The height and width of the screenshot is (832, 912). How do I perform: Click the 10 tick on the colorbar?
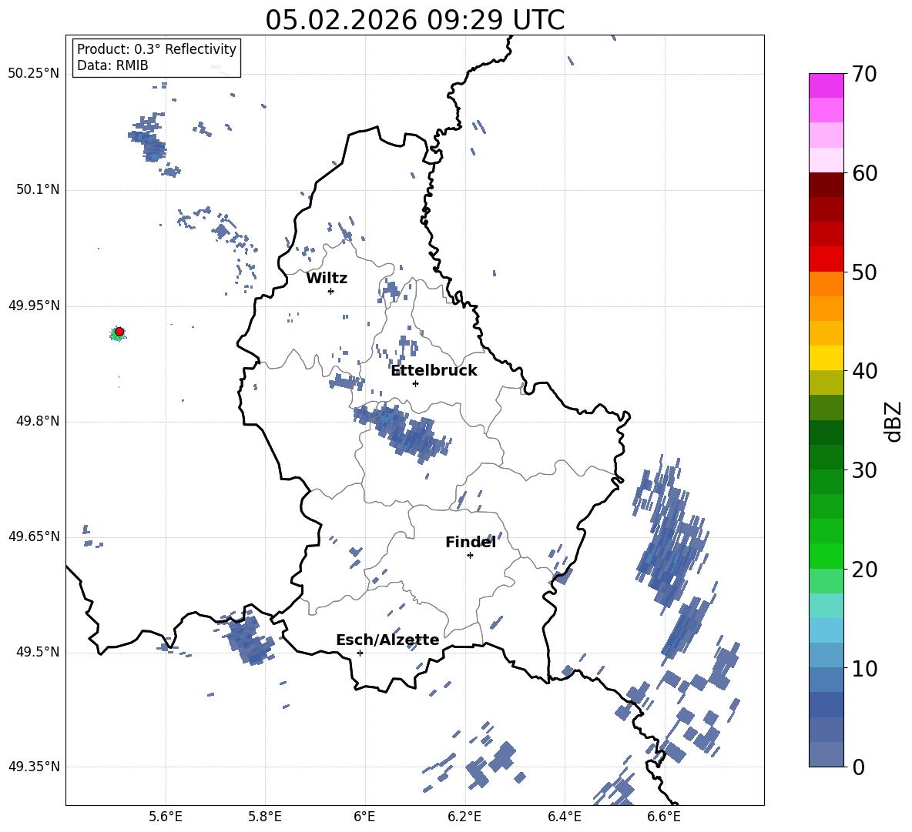coord(863,668)
